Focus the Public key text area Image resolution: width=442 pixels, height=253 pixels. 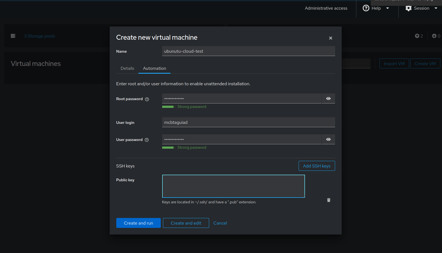(233, 186)
